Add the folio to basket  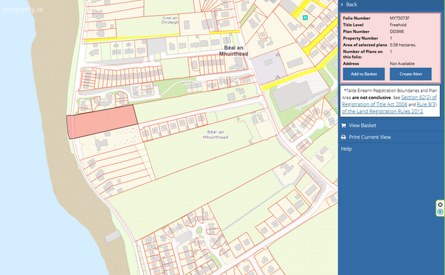(364, 74)
